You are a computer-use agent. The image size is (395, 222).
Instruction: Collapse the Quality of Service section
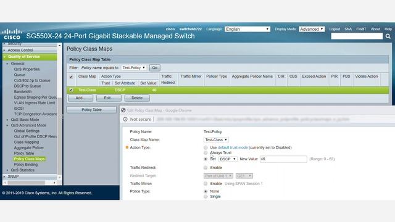(x=5, y=57)
